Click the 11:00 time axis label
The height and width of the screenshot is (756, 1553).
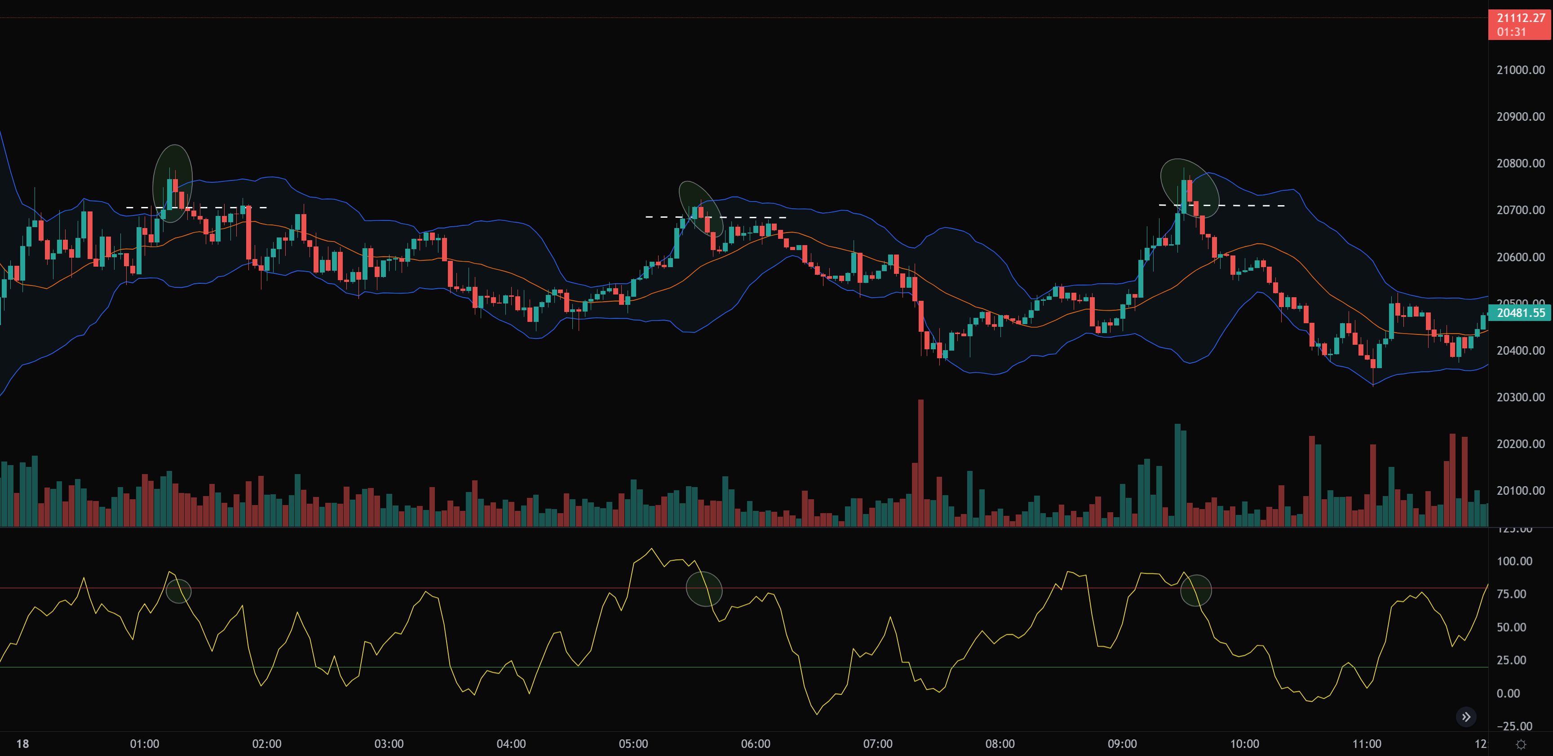coord(1367,744)
